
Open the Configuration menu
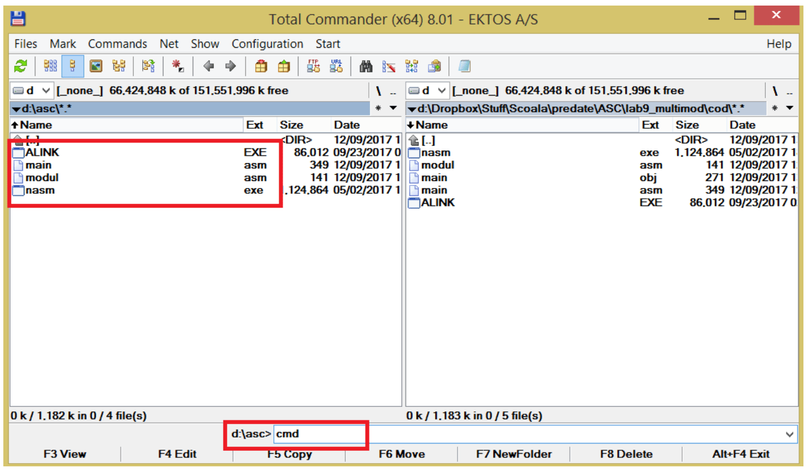pyautogui.click(x=267, y=44)
